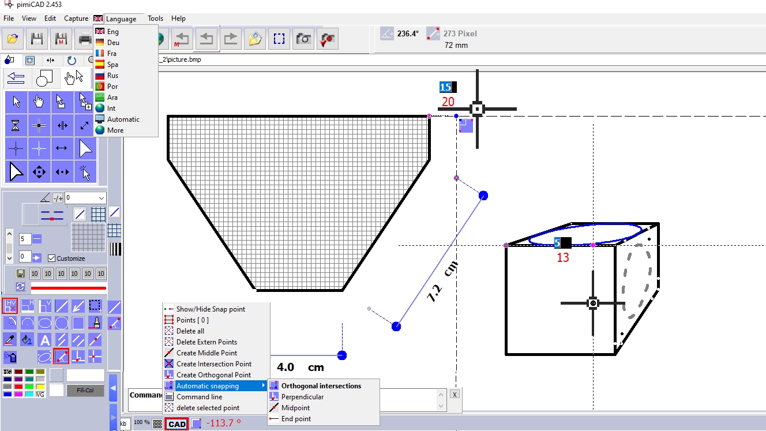Select Perpendicular snapping option
766x431 pixels.
302,396
